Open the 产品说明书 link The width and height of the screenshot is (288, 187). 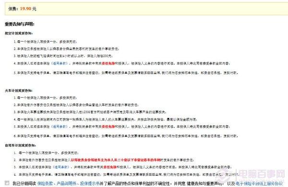click(67, 183)
